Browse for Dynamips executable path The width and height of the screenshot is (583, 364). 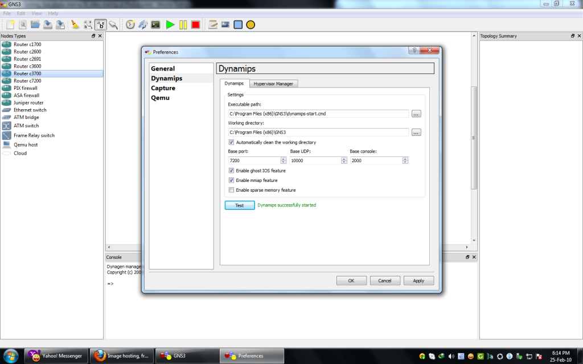pyautogui.click(x=416, y=114)
